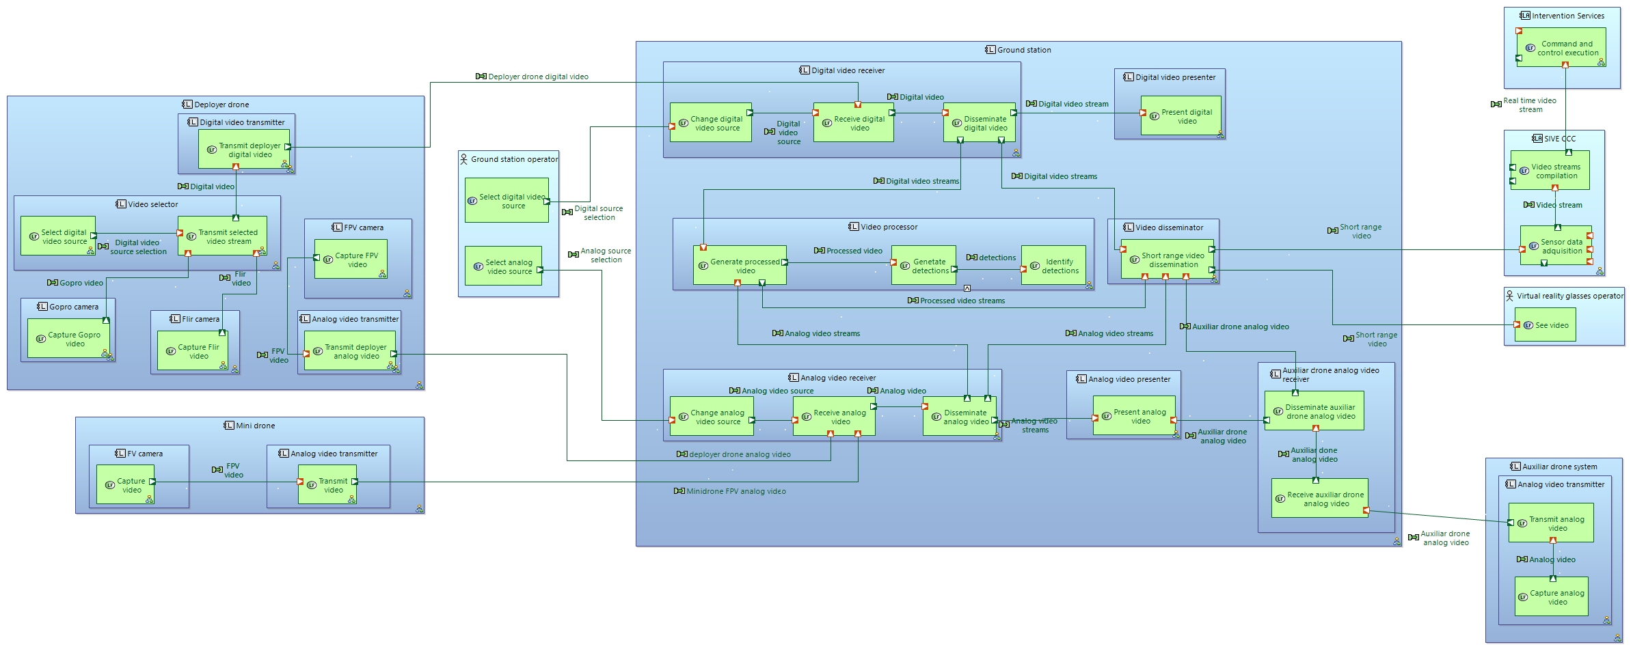The height and width of the screenshot is (651, 1633).
Task: Select the Receive auxiliar drone analog video function
Action: tap(1319, 498)
